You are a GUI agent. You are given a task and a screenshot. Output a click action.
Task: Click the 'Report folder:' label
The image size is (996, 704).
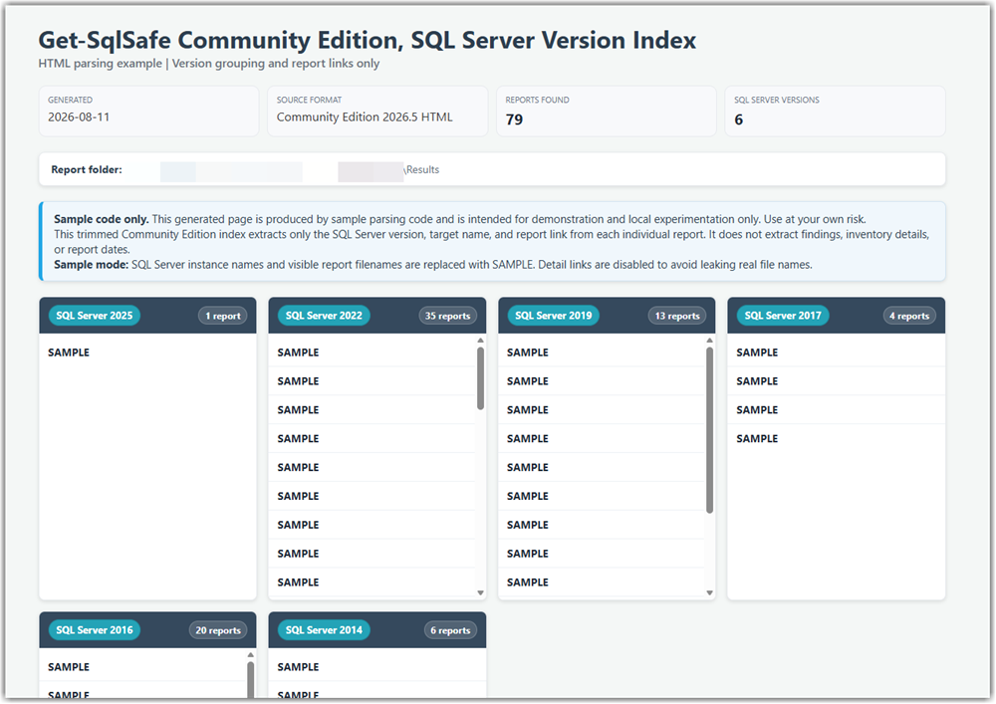pos(87,169)
